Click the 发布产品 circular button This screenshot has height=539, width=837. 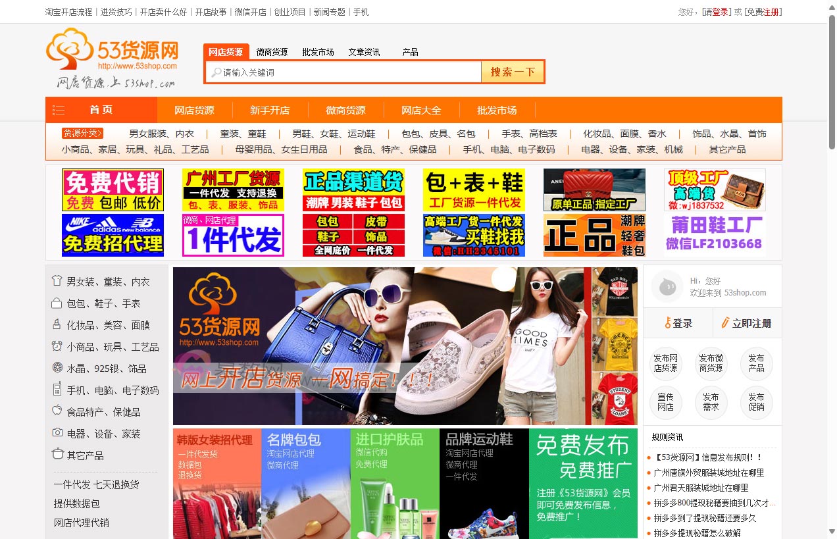(756, 364)
